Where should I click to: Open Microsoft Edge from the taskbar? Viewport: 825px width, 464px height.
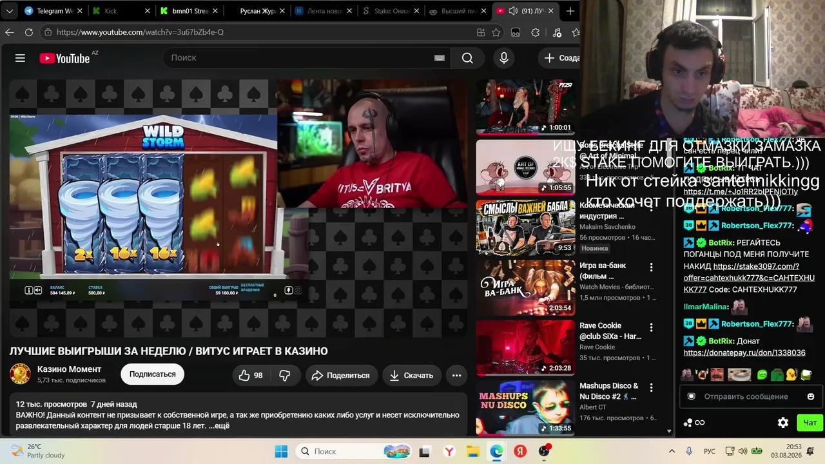click(x=496, y=451)
